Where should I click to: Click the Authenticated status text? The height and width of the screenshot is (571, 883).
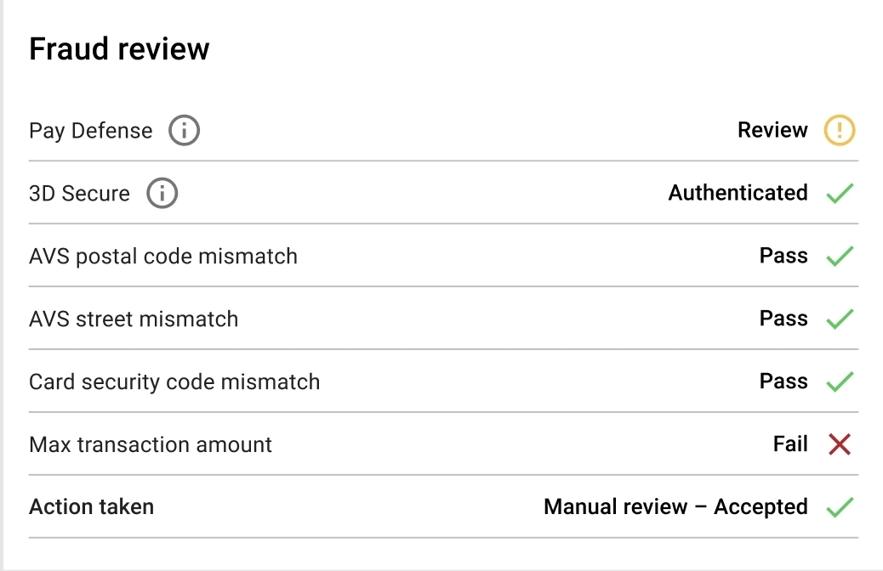point(738,193)
